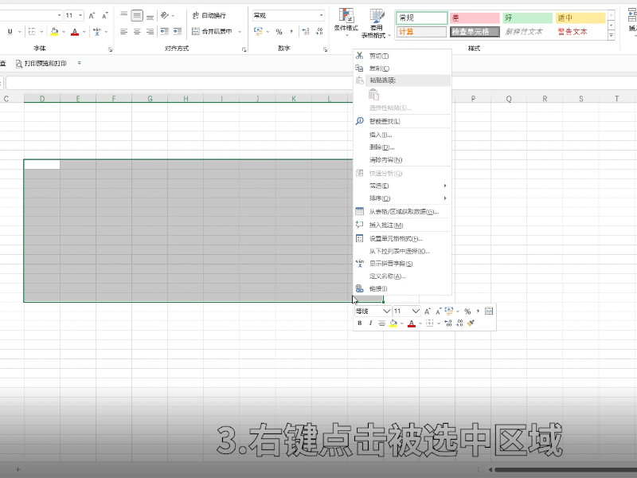The height and width of the screenshot is (478, 637).
Task: Select the 检查单元格 cell style
Action: coord(475,32)
